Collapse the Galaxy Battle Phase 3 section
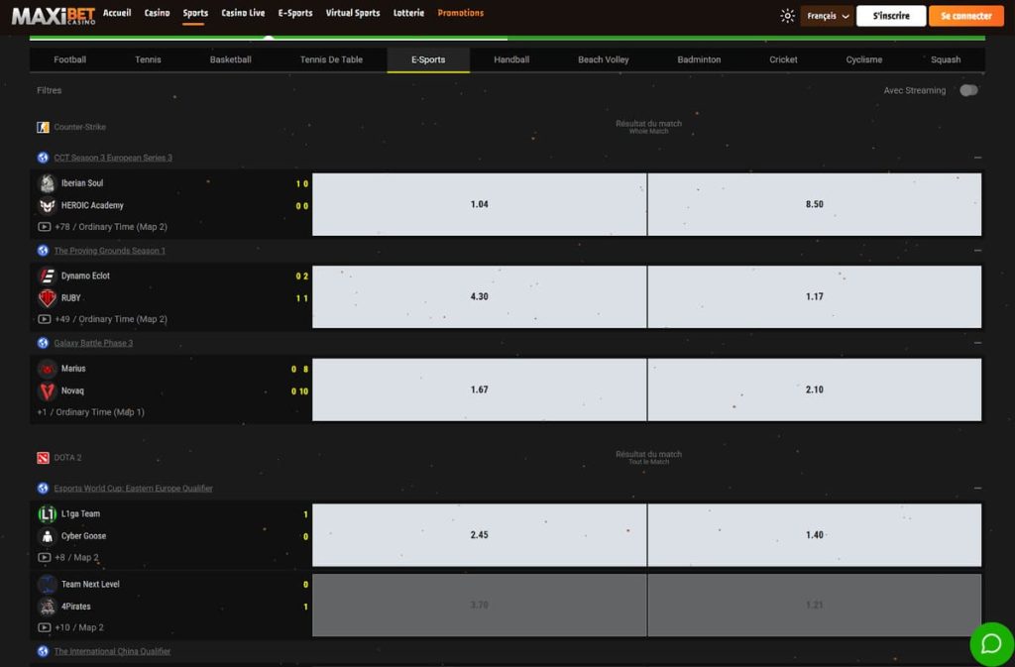 point(977,343)
